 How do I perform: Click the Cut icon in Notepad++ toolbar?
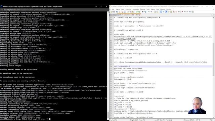tap(128, 12)
